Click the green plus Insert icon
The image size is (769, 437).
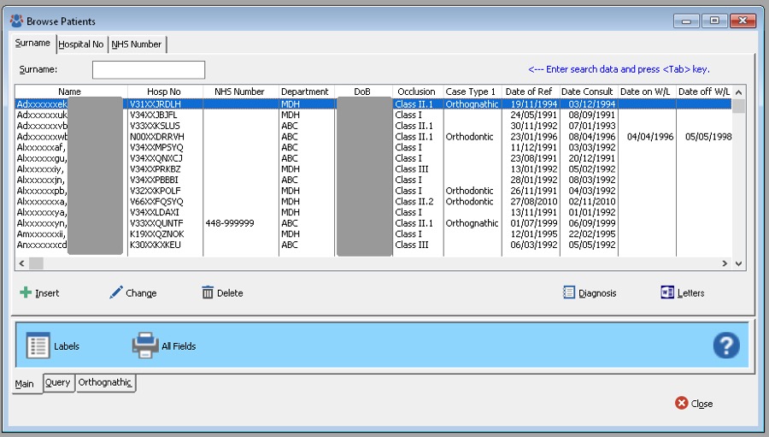coord(26,292)
